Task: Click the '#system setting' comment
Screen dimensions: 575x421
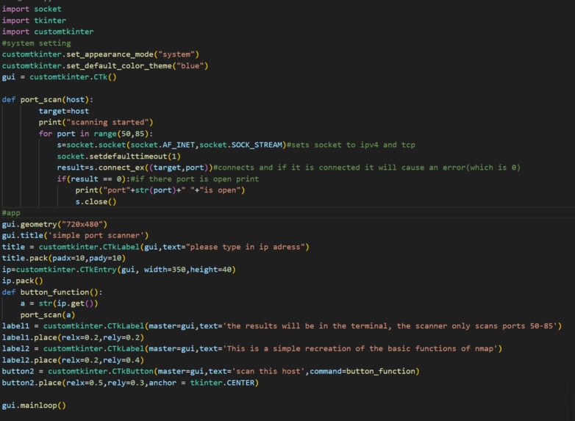Action: pyautogui.click(x=36, y=43)
